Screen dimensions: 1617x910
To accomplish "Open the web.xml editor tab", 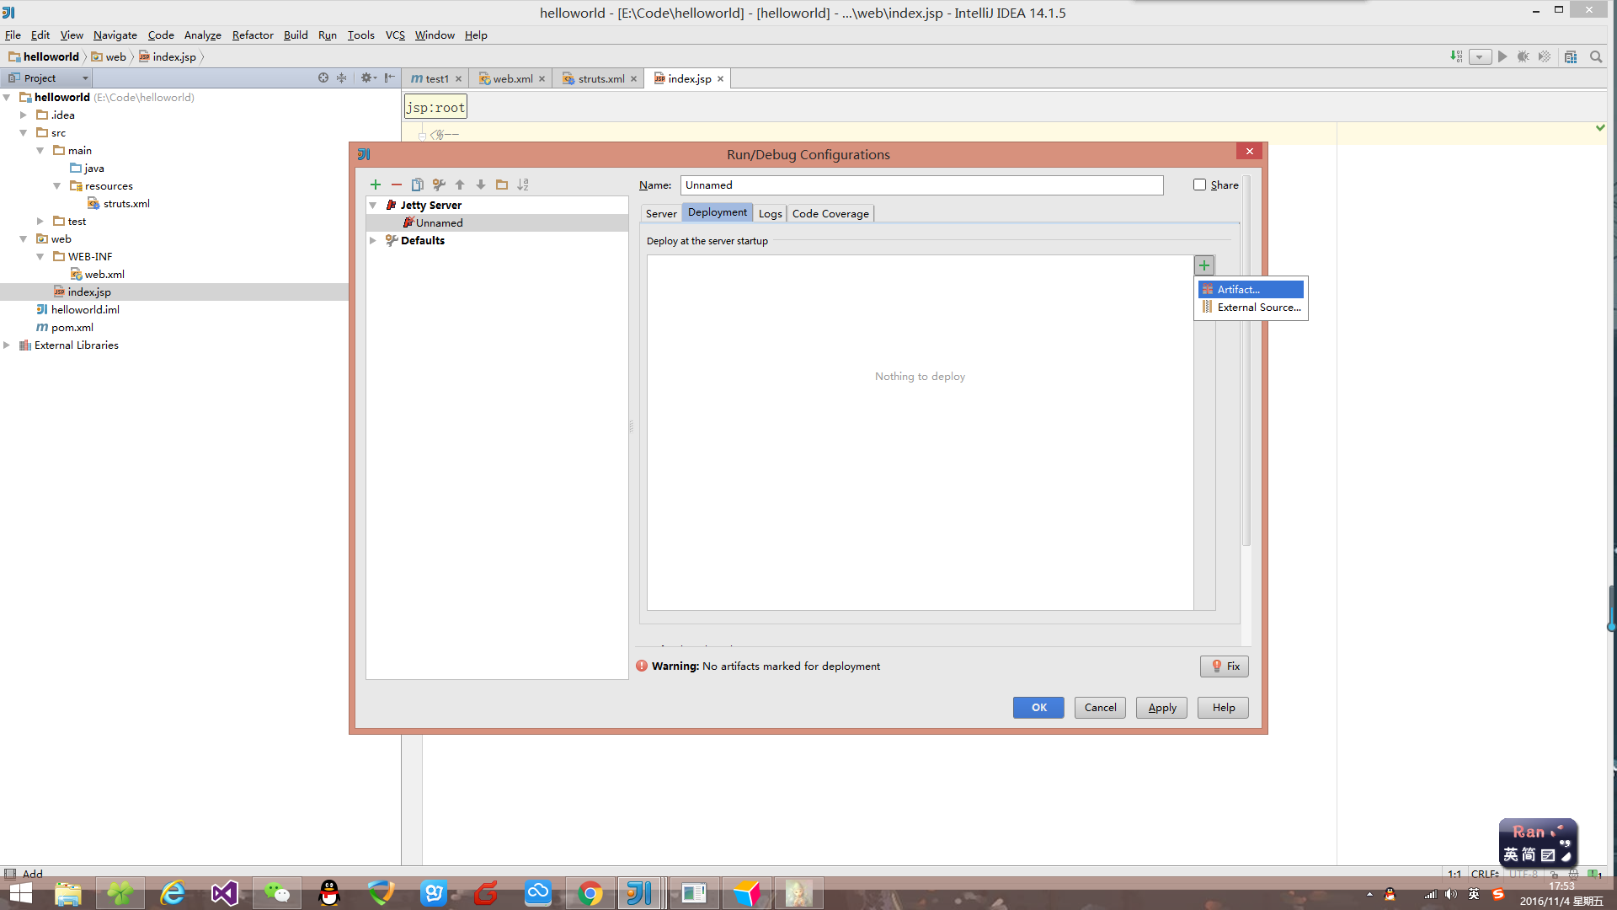I will click(x=511, y=78).
